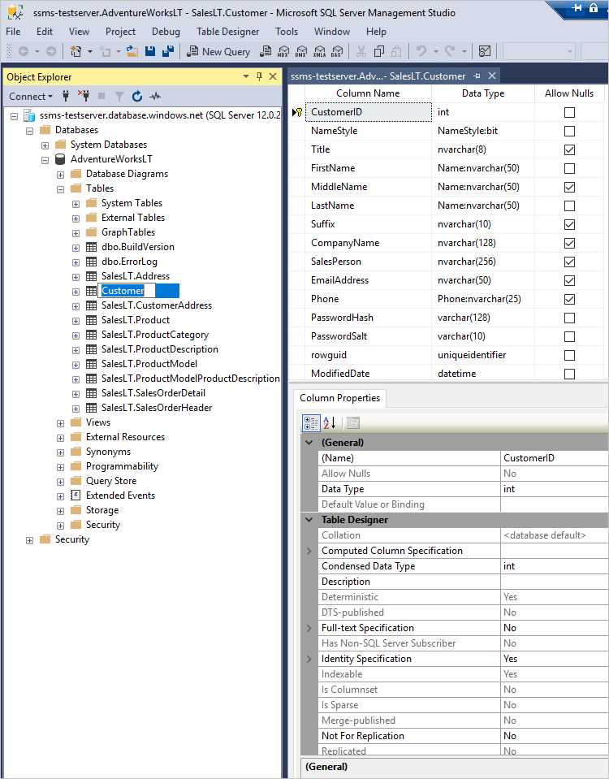Screen dimensions: 609x779
Task: Expand the System Databases node
Action: click(x=45, y=145)
